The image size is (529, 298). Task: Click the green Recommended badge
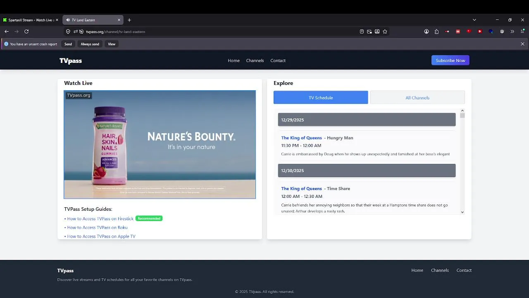coord(149,219)
